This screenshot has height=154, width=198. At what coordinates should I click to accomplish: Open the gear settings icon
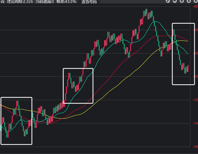195,2
